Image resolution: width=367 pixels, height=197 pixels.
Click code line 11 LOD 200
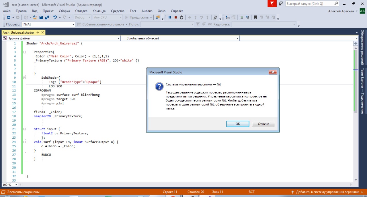[x=55, y=86]
